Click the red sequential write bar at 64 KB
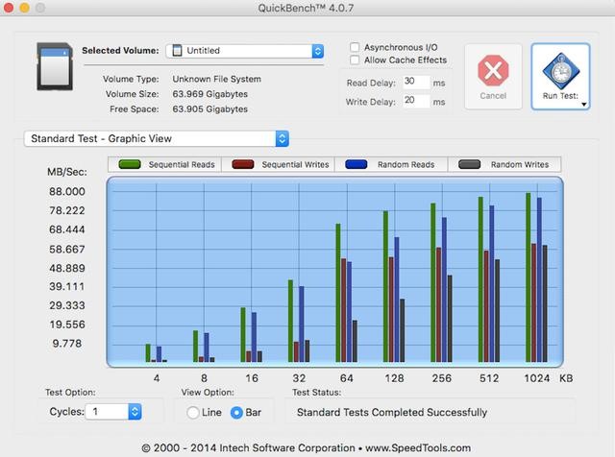 (x=344, y=310)
